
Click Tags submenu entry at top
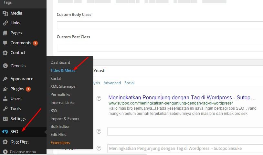[7, 2]
